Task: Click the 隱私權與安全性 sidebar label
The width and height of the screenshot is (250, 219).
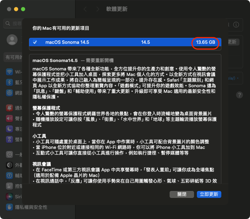Action: (31, 207)
